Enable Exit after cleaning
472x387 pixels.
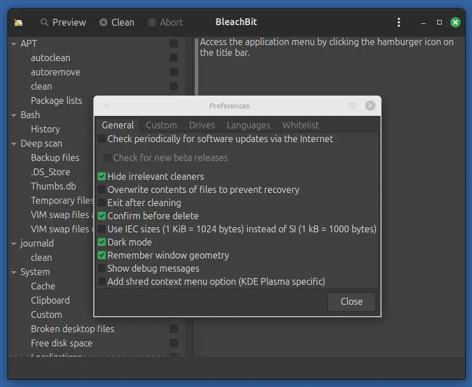(x=101, y=203)
